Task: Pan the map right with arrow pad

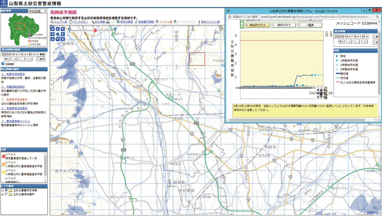Action: coord(63,34)
